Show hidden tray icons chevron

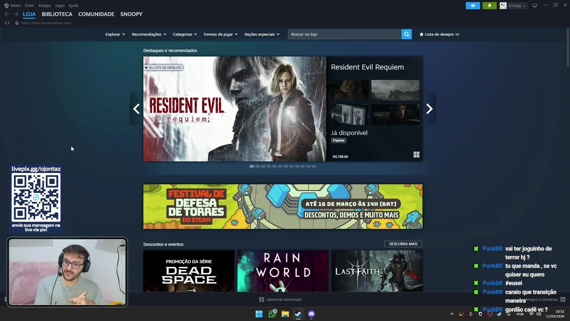452,314
